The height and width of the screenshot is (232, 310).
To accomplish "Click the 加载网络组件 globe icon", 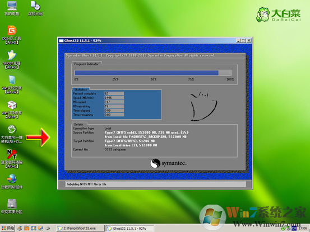I will pos(12,182).
